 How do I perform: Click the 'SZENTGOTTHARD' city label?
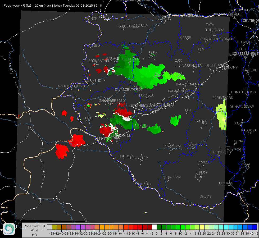pos(72,86)
